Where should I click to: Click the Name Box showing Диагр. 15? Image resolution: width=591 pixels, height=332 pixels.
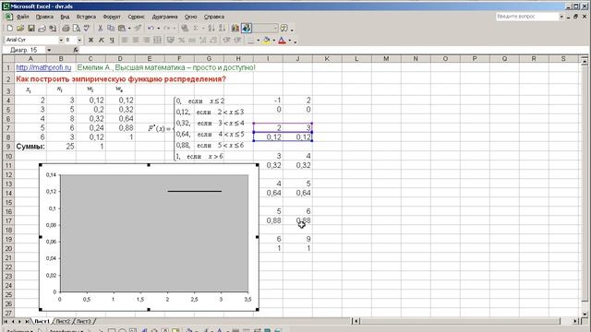(24, 50)
